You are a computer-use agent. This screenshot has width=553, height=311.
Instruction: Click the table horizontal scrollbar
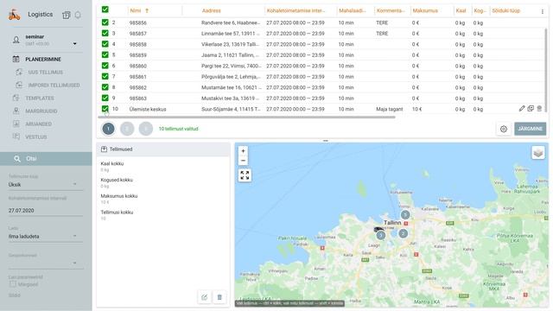click(x=247, y=117)
